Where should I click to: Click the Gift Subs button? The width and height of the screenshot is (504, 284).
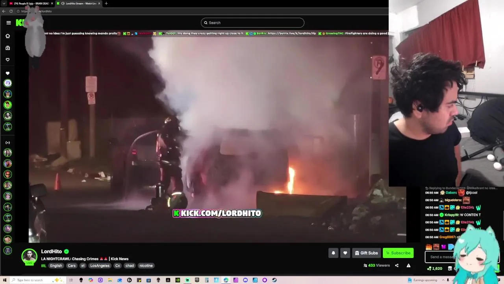pyautogui.click(x=366, y=253)
